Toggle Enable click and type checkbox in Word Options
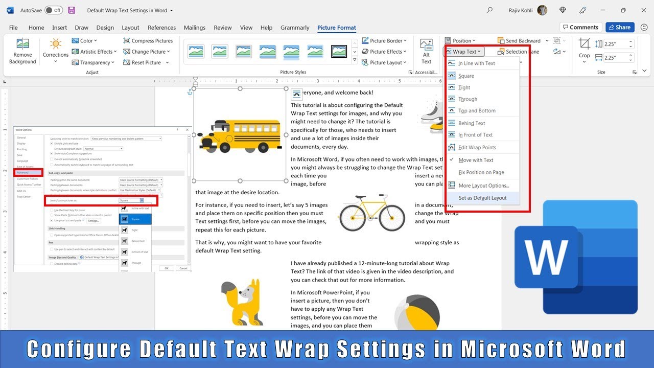The height and width of the screenshot is (368, 654). (52, 144)
